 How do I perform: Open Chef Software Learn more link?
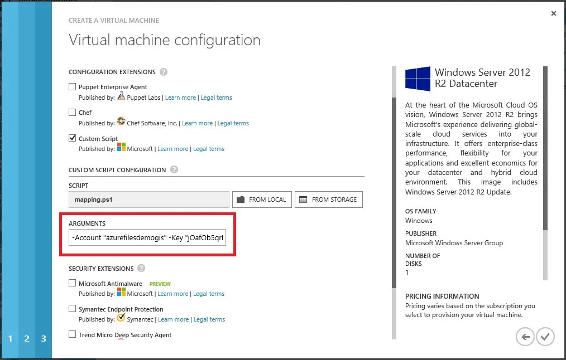click(x=197, y=123)
